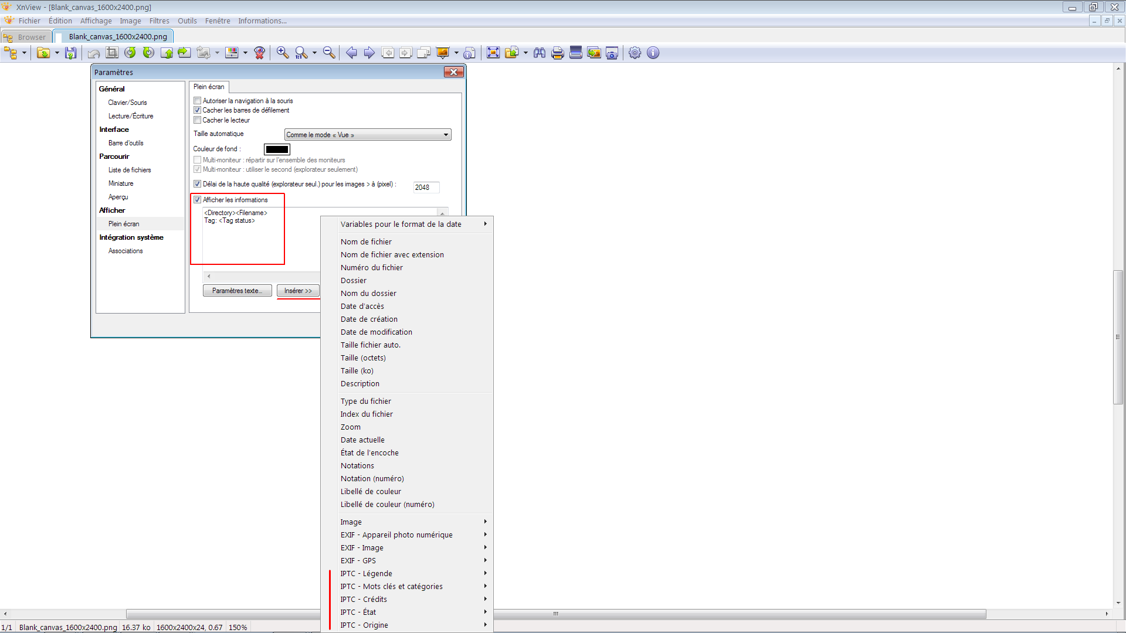Enable 'Autoriser la navigation à la souris'

pyautogui.click(x=198, y=101)
